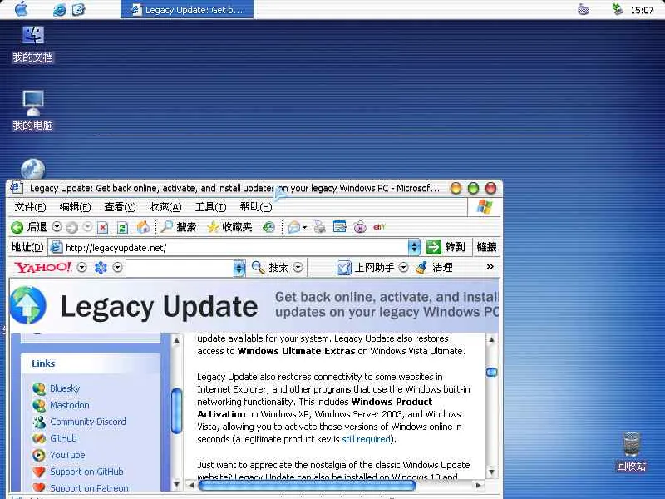
Task: Click the green Back arrow button
Action: pos(17,227)
